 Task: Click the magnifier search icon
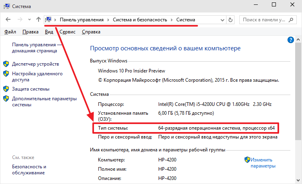pos(291,20)
